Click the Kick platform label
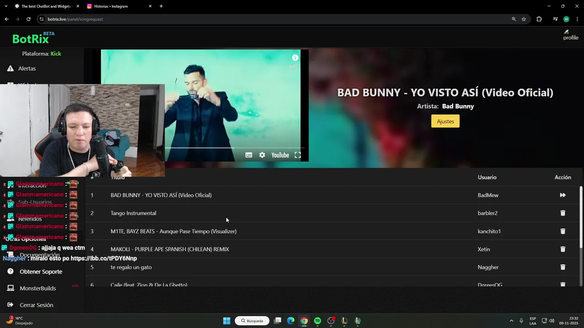 (56, 54)
